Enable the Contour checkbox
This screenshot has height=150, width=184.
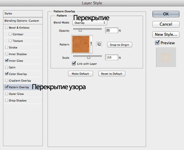coord(10,34)
